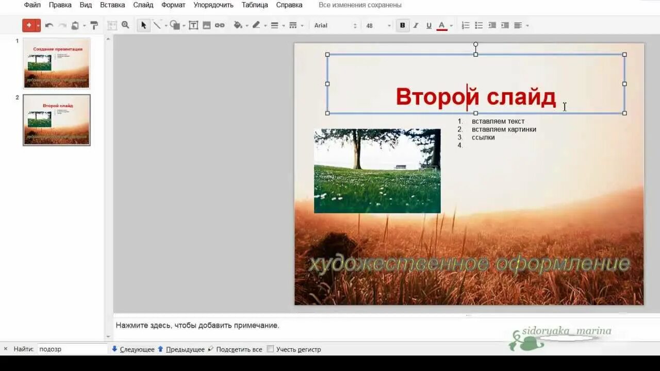Click the fill color paint bucket

coord(238,25)
